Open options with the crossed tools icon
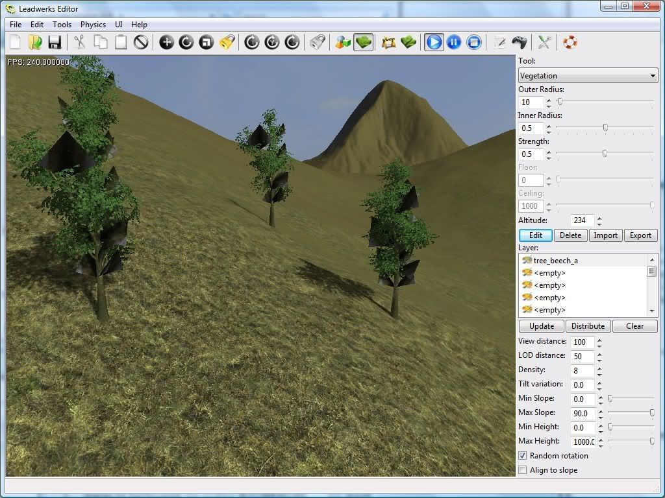Viewport: 665px width, 498px height. click(545, 42)
